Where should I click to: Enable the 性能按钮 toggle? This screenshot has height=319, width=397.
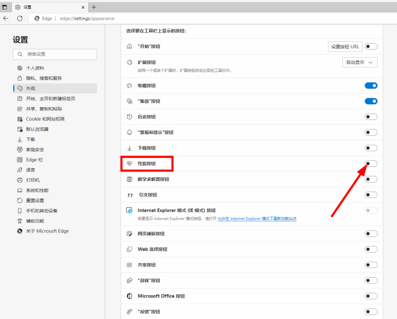pyautogui.click(x=371, y=163)
